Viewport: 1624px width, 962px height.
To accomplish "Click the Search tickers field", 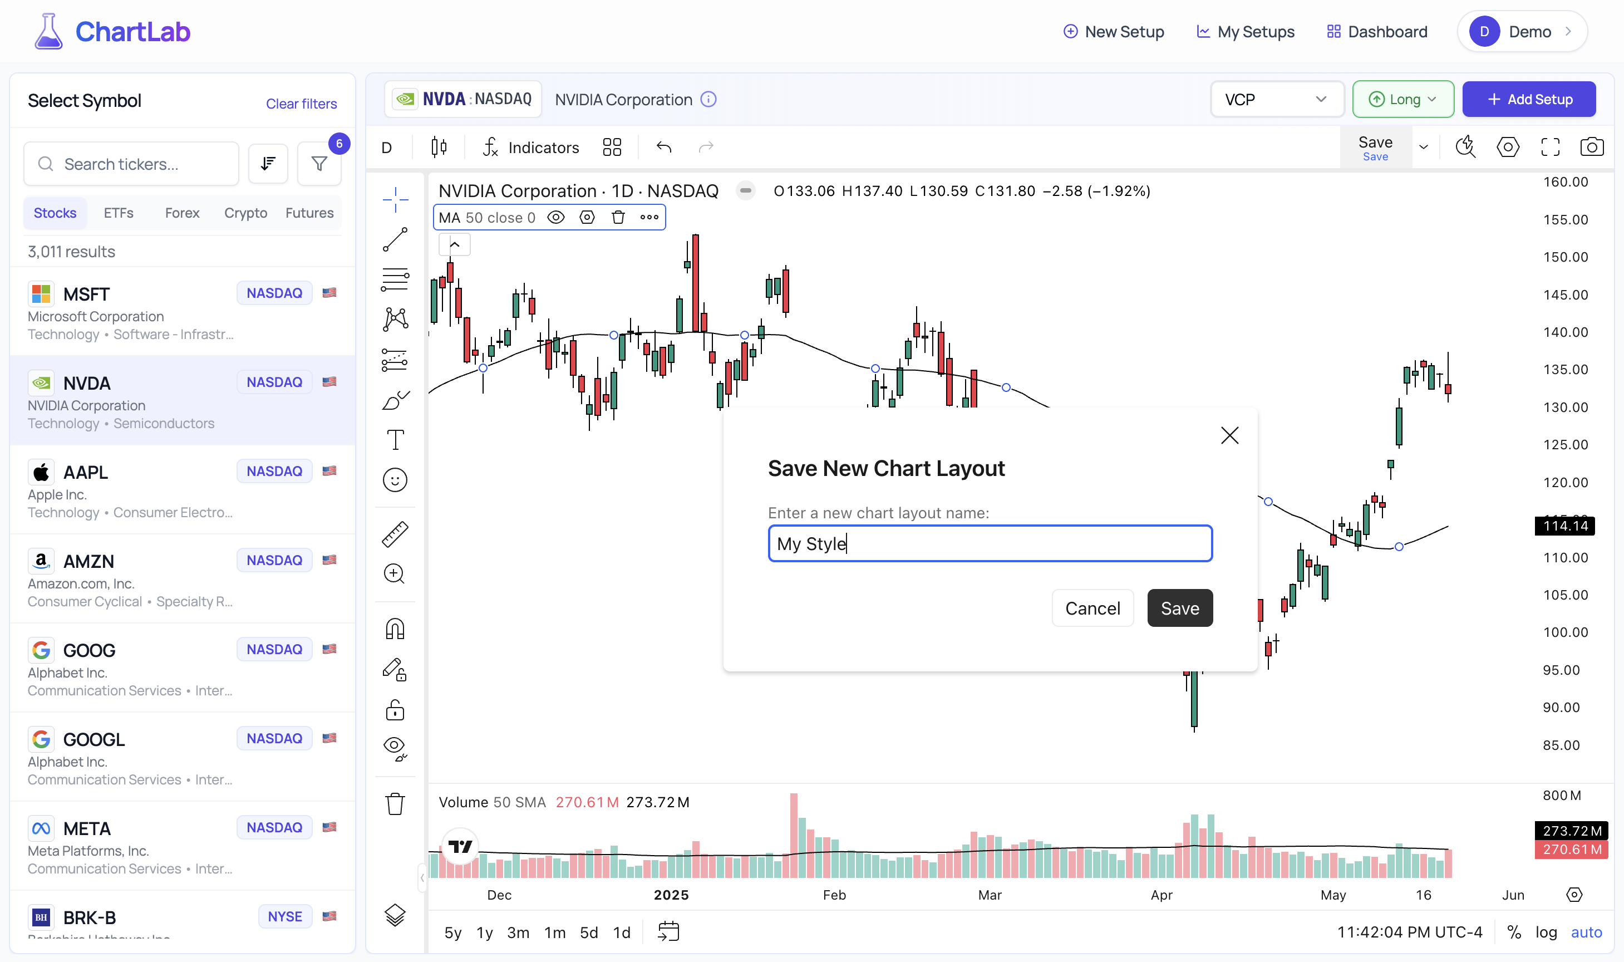I will [x=131, y=163].
